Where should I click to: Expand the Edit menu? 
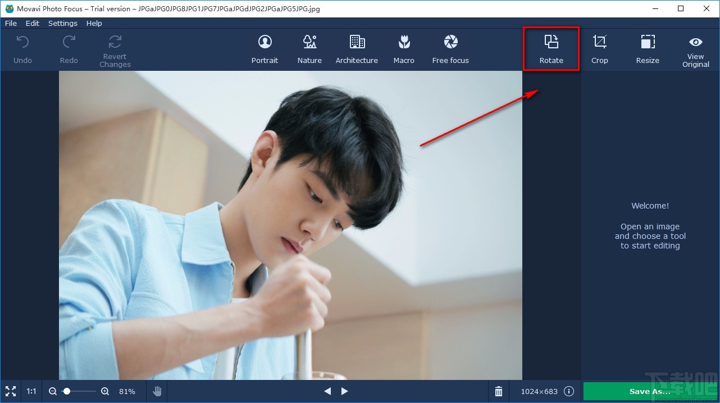[x=33, y=23]
